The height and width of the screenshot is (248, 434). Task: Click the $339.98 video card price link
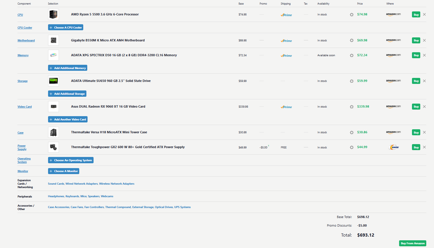pyautogui.click(x=363, y=106)
